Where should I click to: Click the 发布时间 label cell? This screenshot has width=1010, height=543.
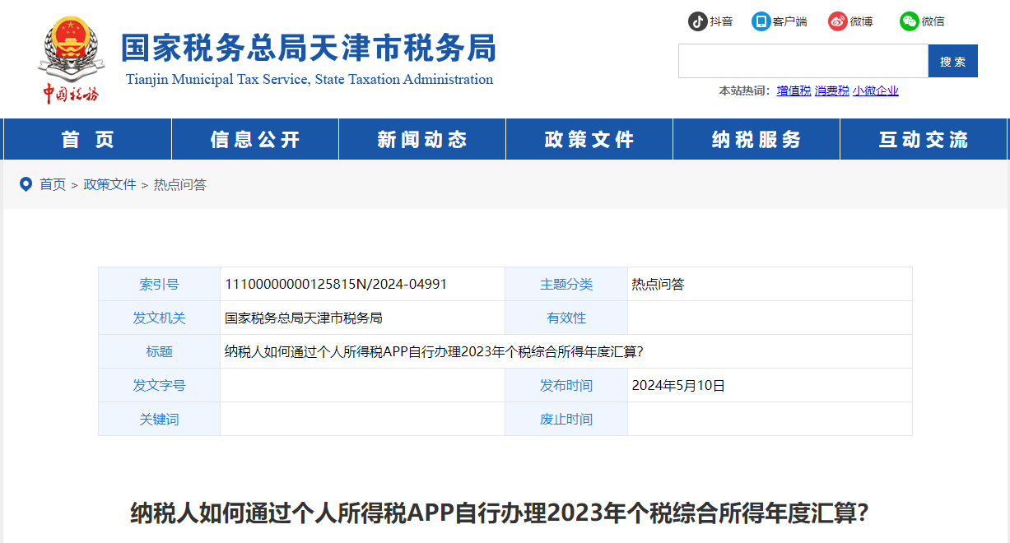tap(566, 385)
